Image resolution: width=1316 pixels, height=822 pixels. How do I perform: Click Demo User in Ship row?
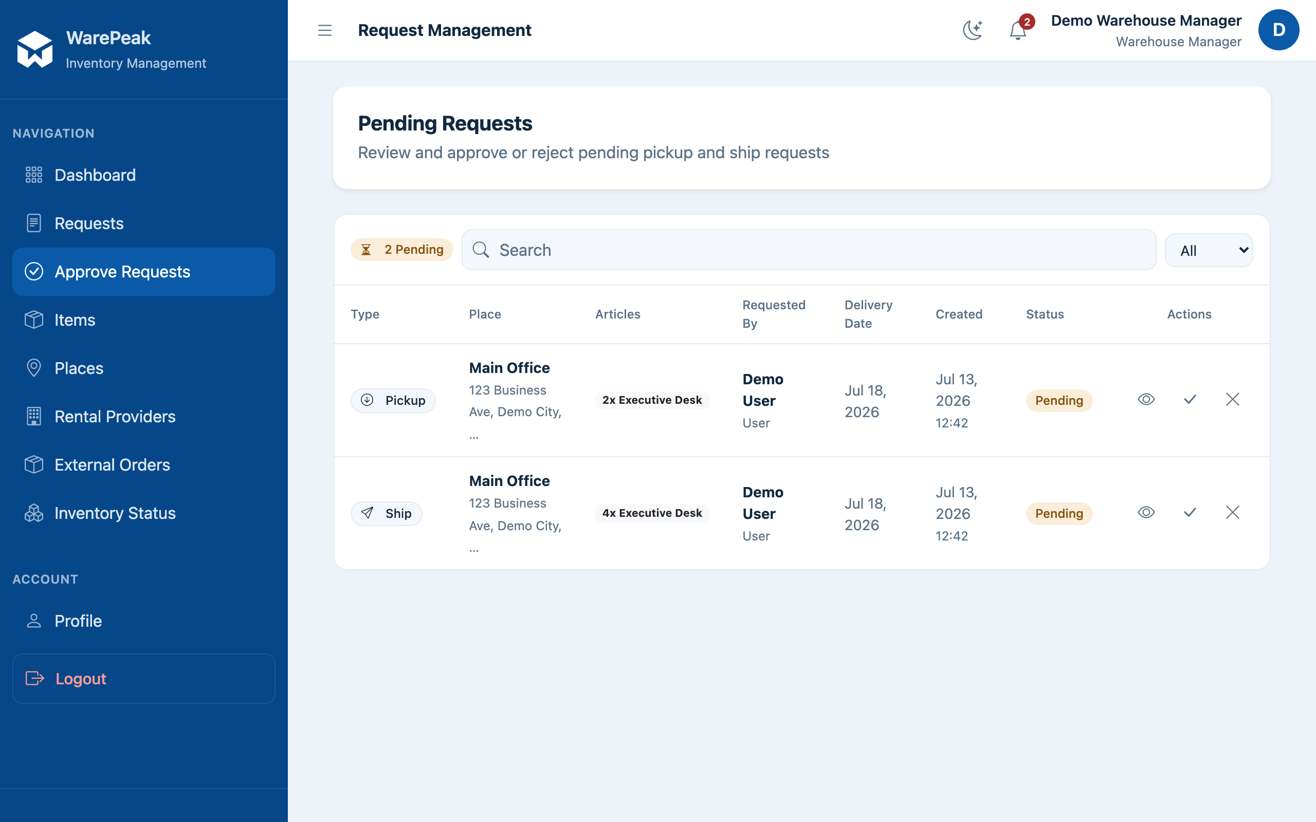tap(763, 503)
